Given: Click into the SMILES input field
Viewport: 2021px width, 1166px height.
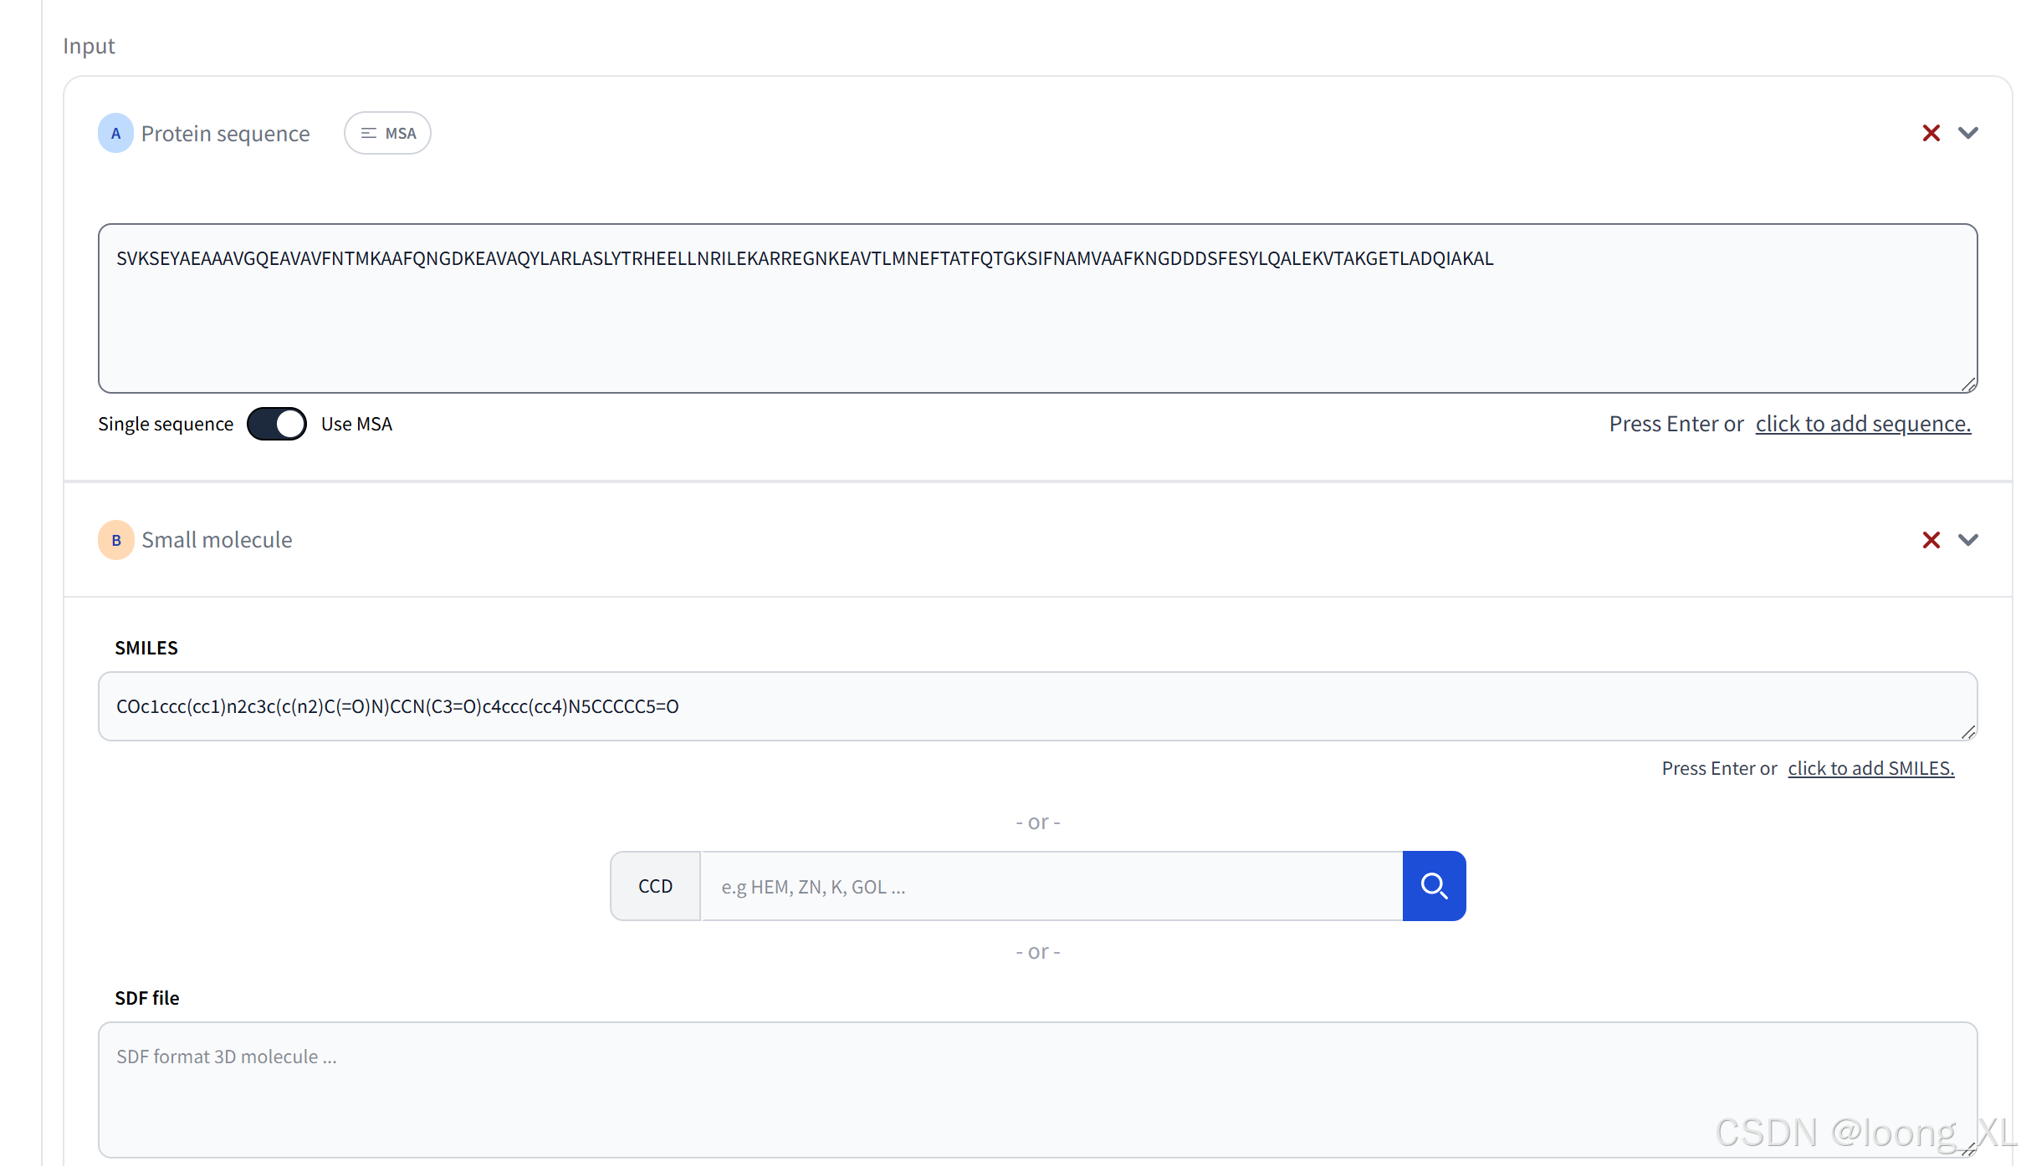Looking at the screenshot, I should point(1037,706).
